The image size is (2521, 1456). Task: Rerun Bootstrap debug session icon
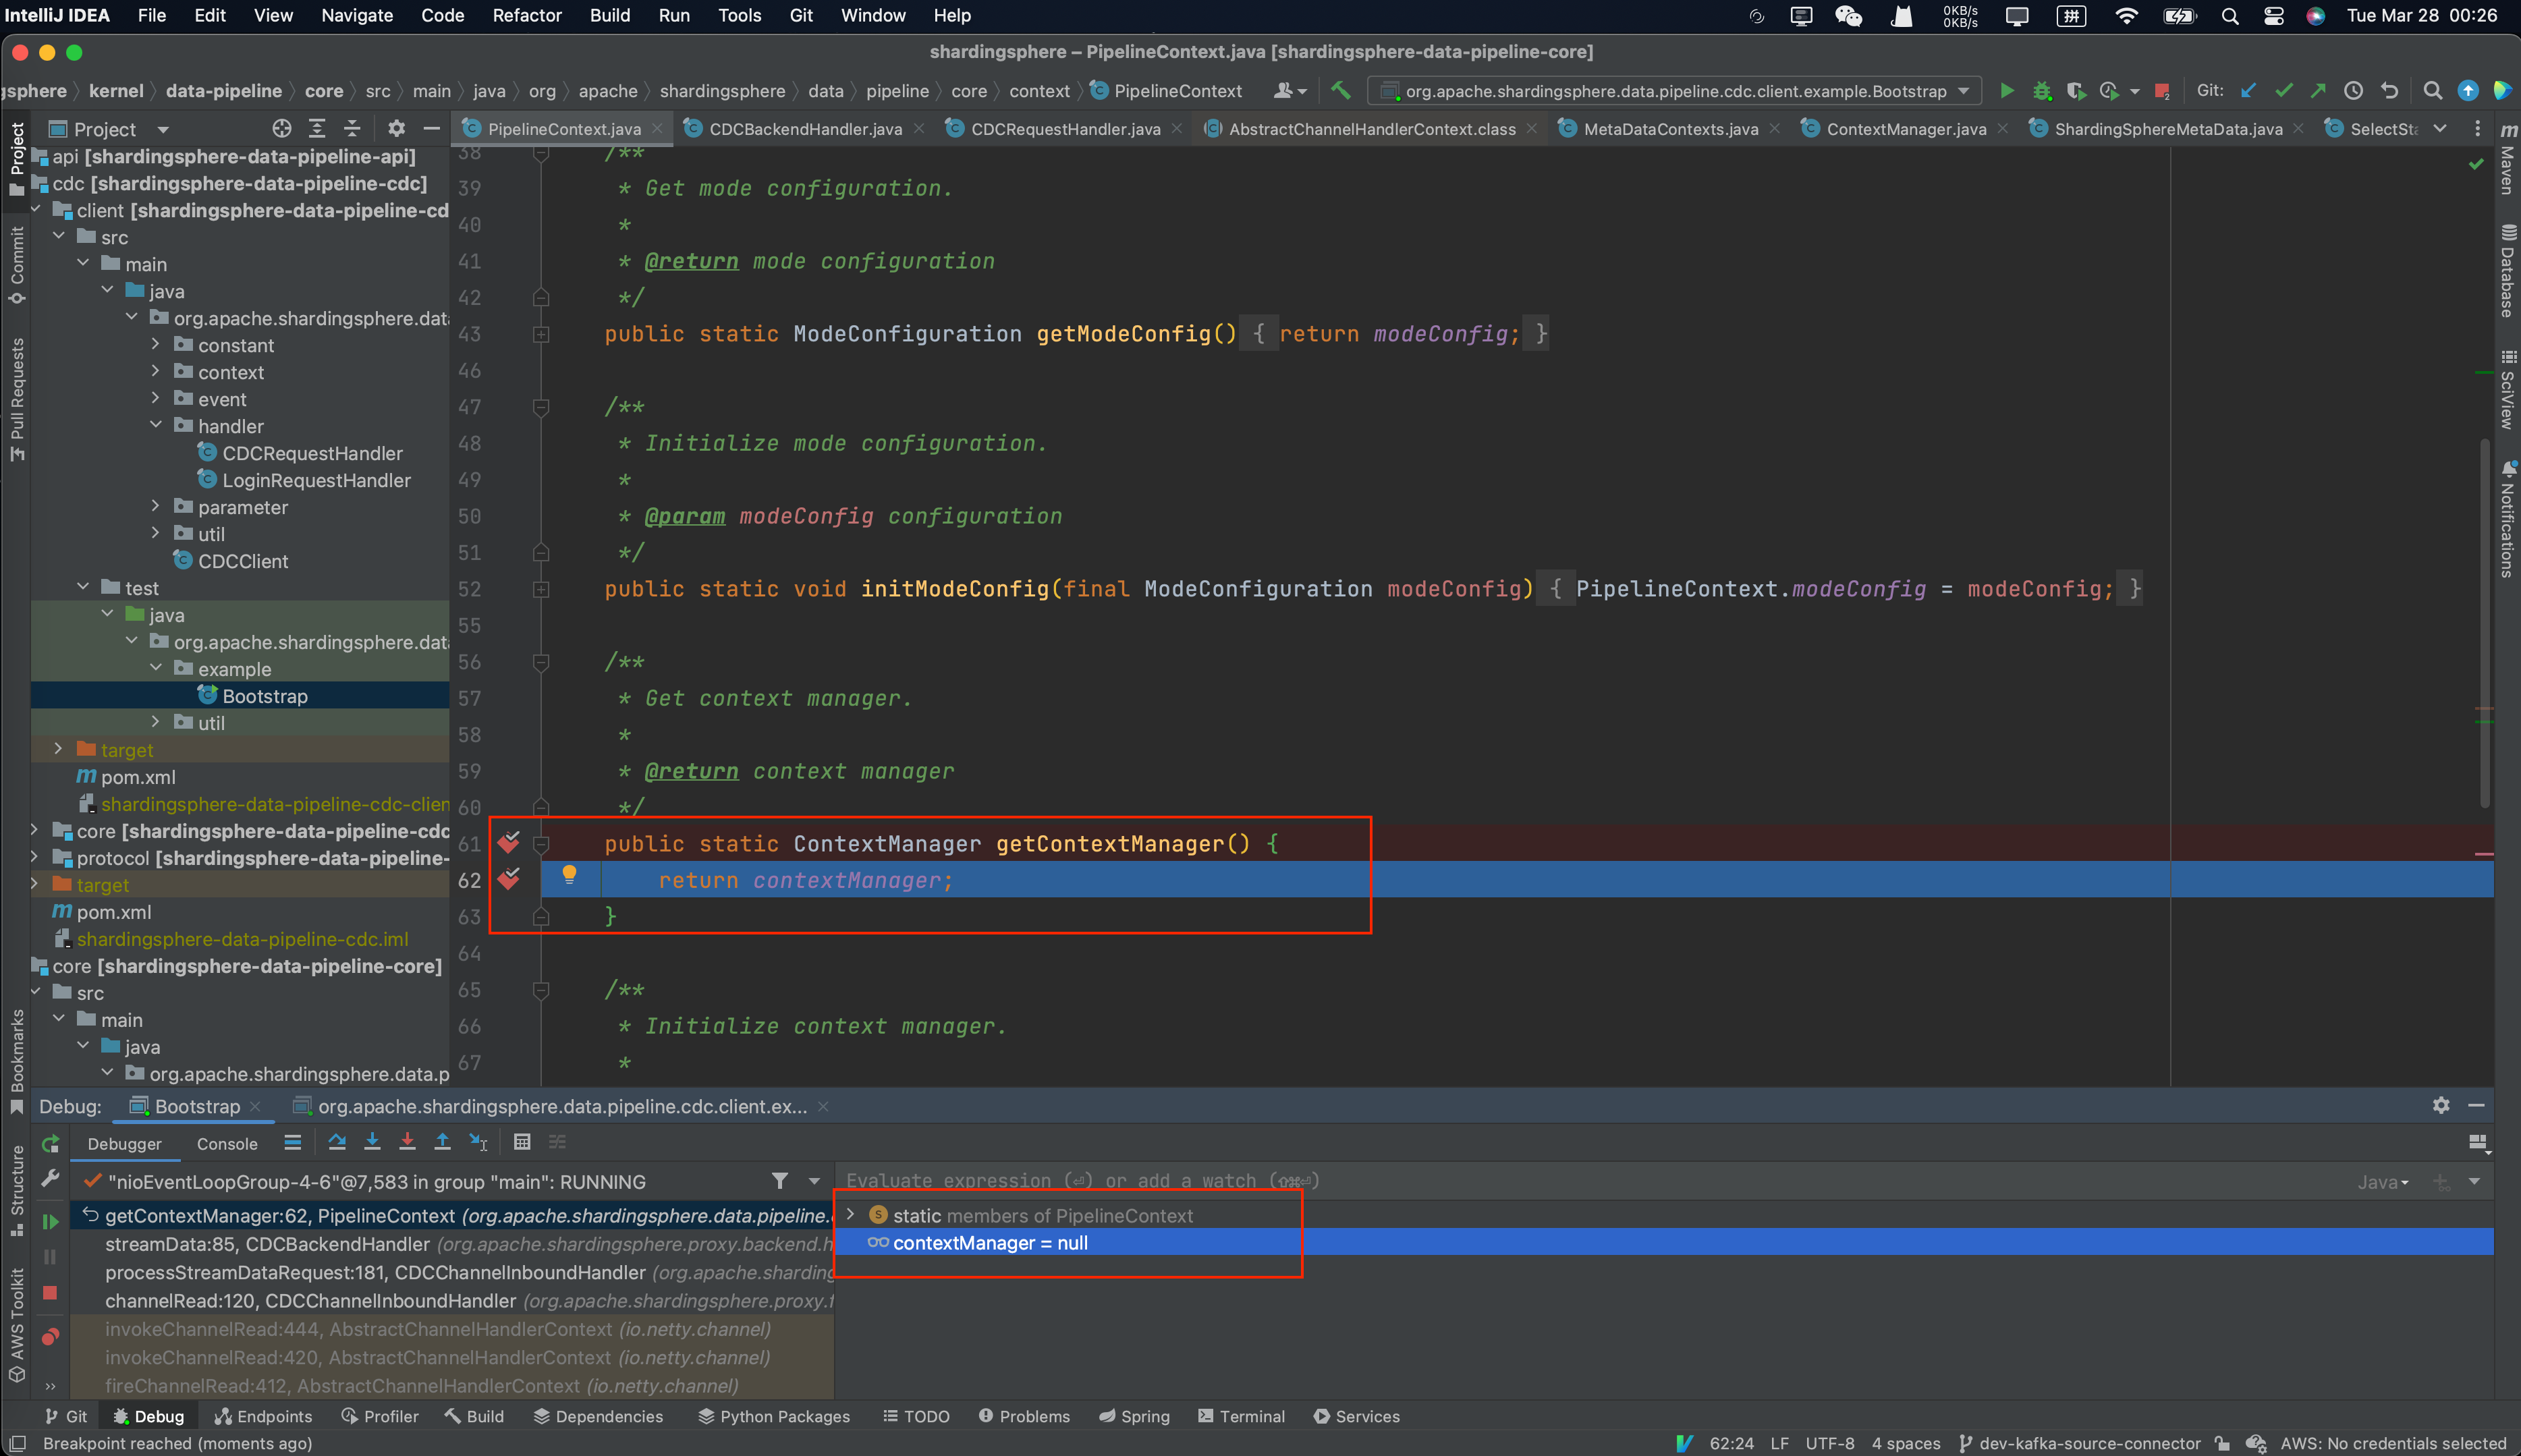pyautogui.click(x=50, y=1144)
